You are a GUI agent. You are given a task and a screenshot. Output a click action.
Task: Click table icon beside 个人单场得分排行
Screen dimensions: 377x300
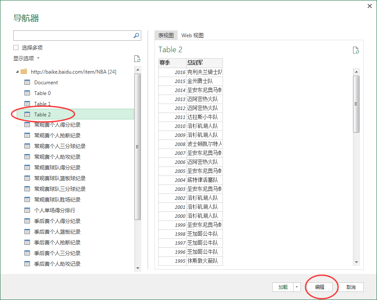(x=27, y=210)
